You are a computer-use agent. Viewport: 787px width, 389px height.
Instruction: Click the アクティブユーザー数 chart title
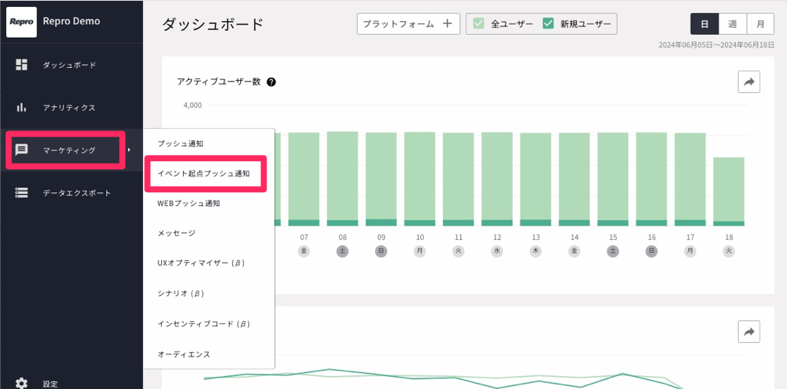[219, 82]
